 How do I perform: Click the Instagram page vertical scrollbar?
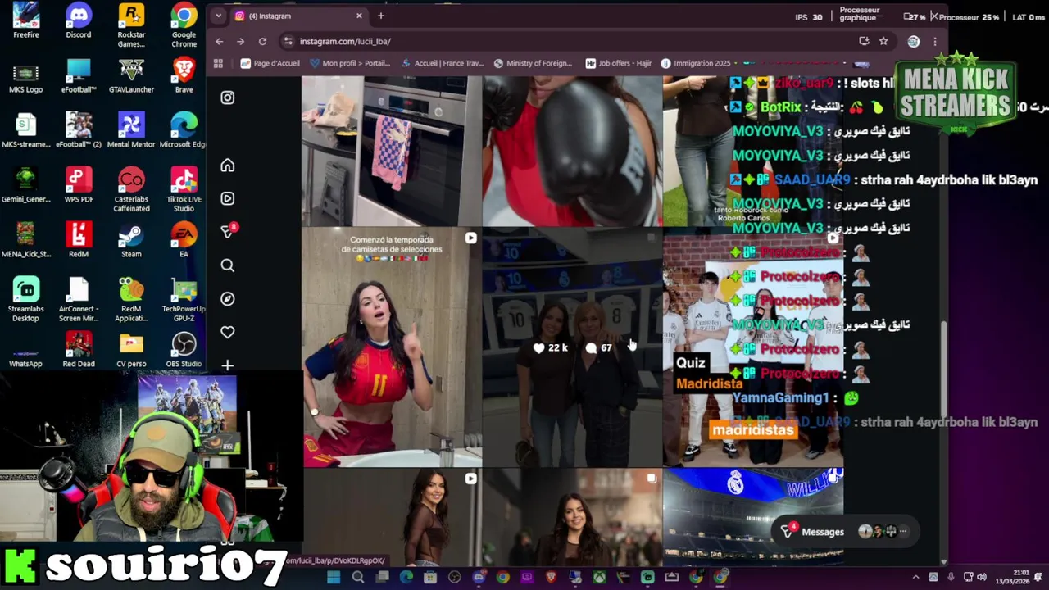click(x=943, y=369)
